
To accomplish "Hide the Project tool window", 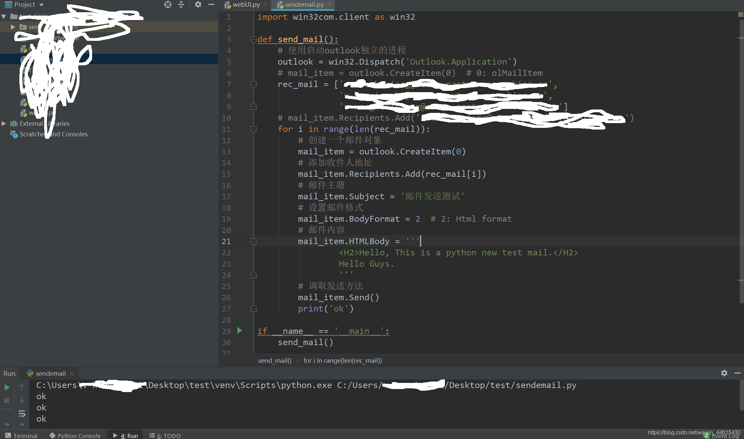I will tap(211, 4).
